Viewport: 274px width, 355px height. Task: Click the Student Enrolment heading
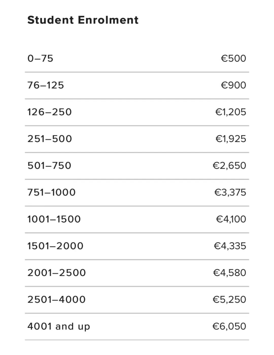(x=83, y=20)
